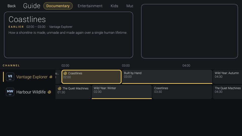Select the Documentary category tab
The width and height of the screenshot is (242, 136).
click(x=58, y=6)
